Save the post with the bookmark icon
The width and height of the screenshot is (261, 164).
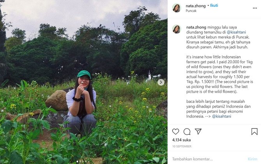coord(254,132)
